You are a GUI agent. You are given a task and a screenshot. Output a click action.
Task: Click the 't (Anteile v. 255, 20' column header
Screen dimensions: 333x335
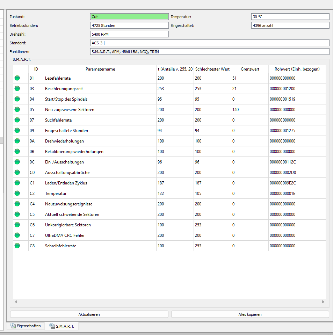(x=175, y=69)
